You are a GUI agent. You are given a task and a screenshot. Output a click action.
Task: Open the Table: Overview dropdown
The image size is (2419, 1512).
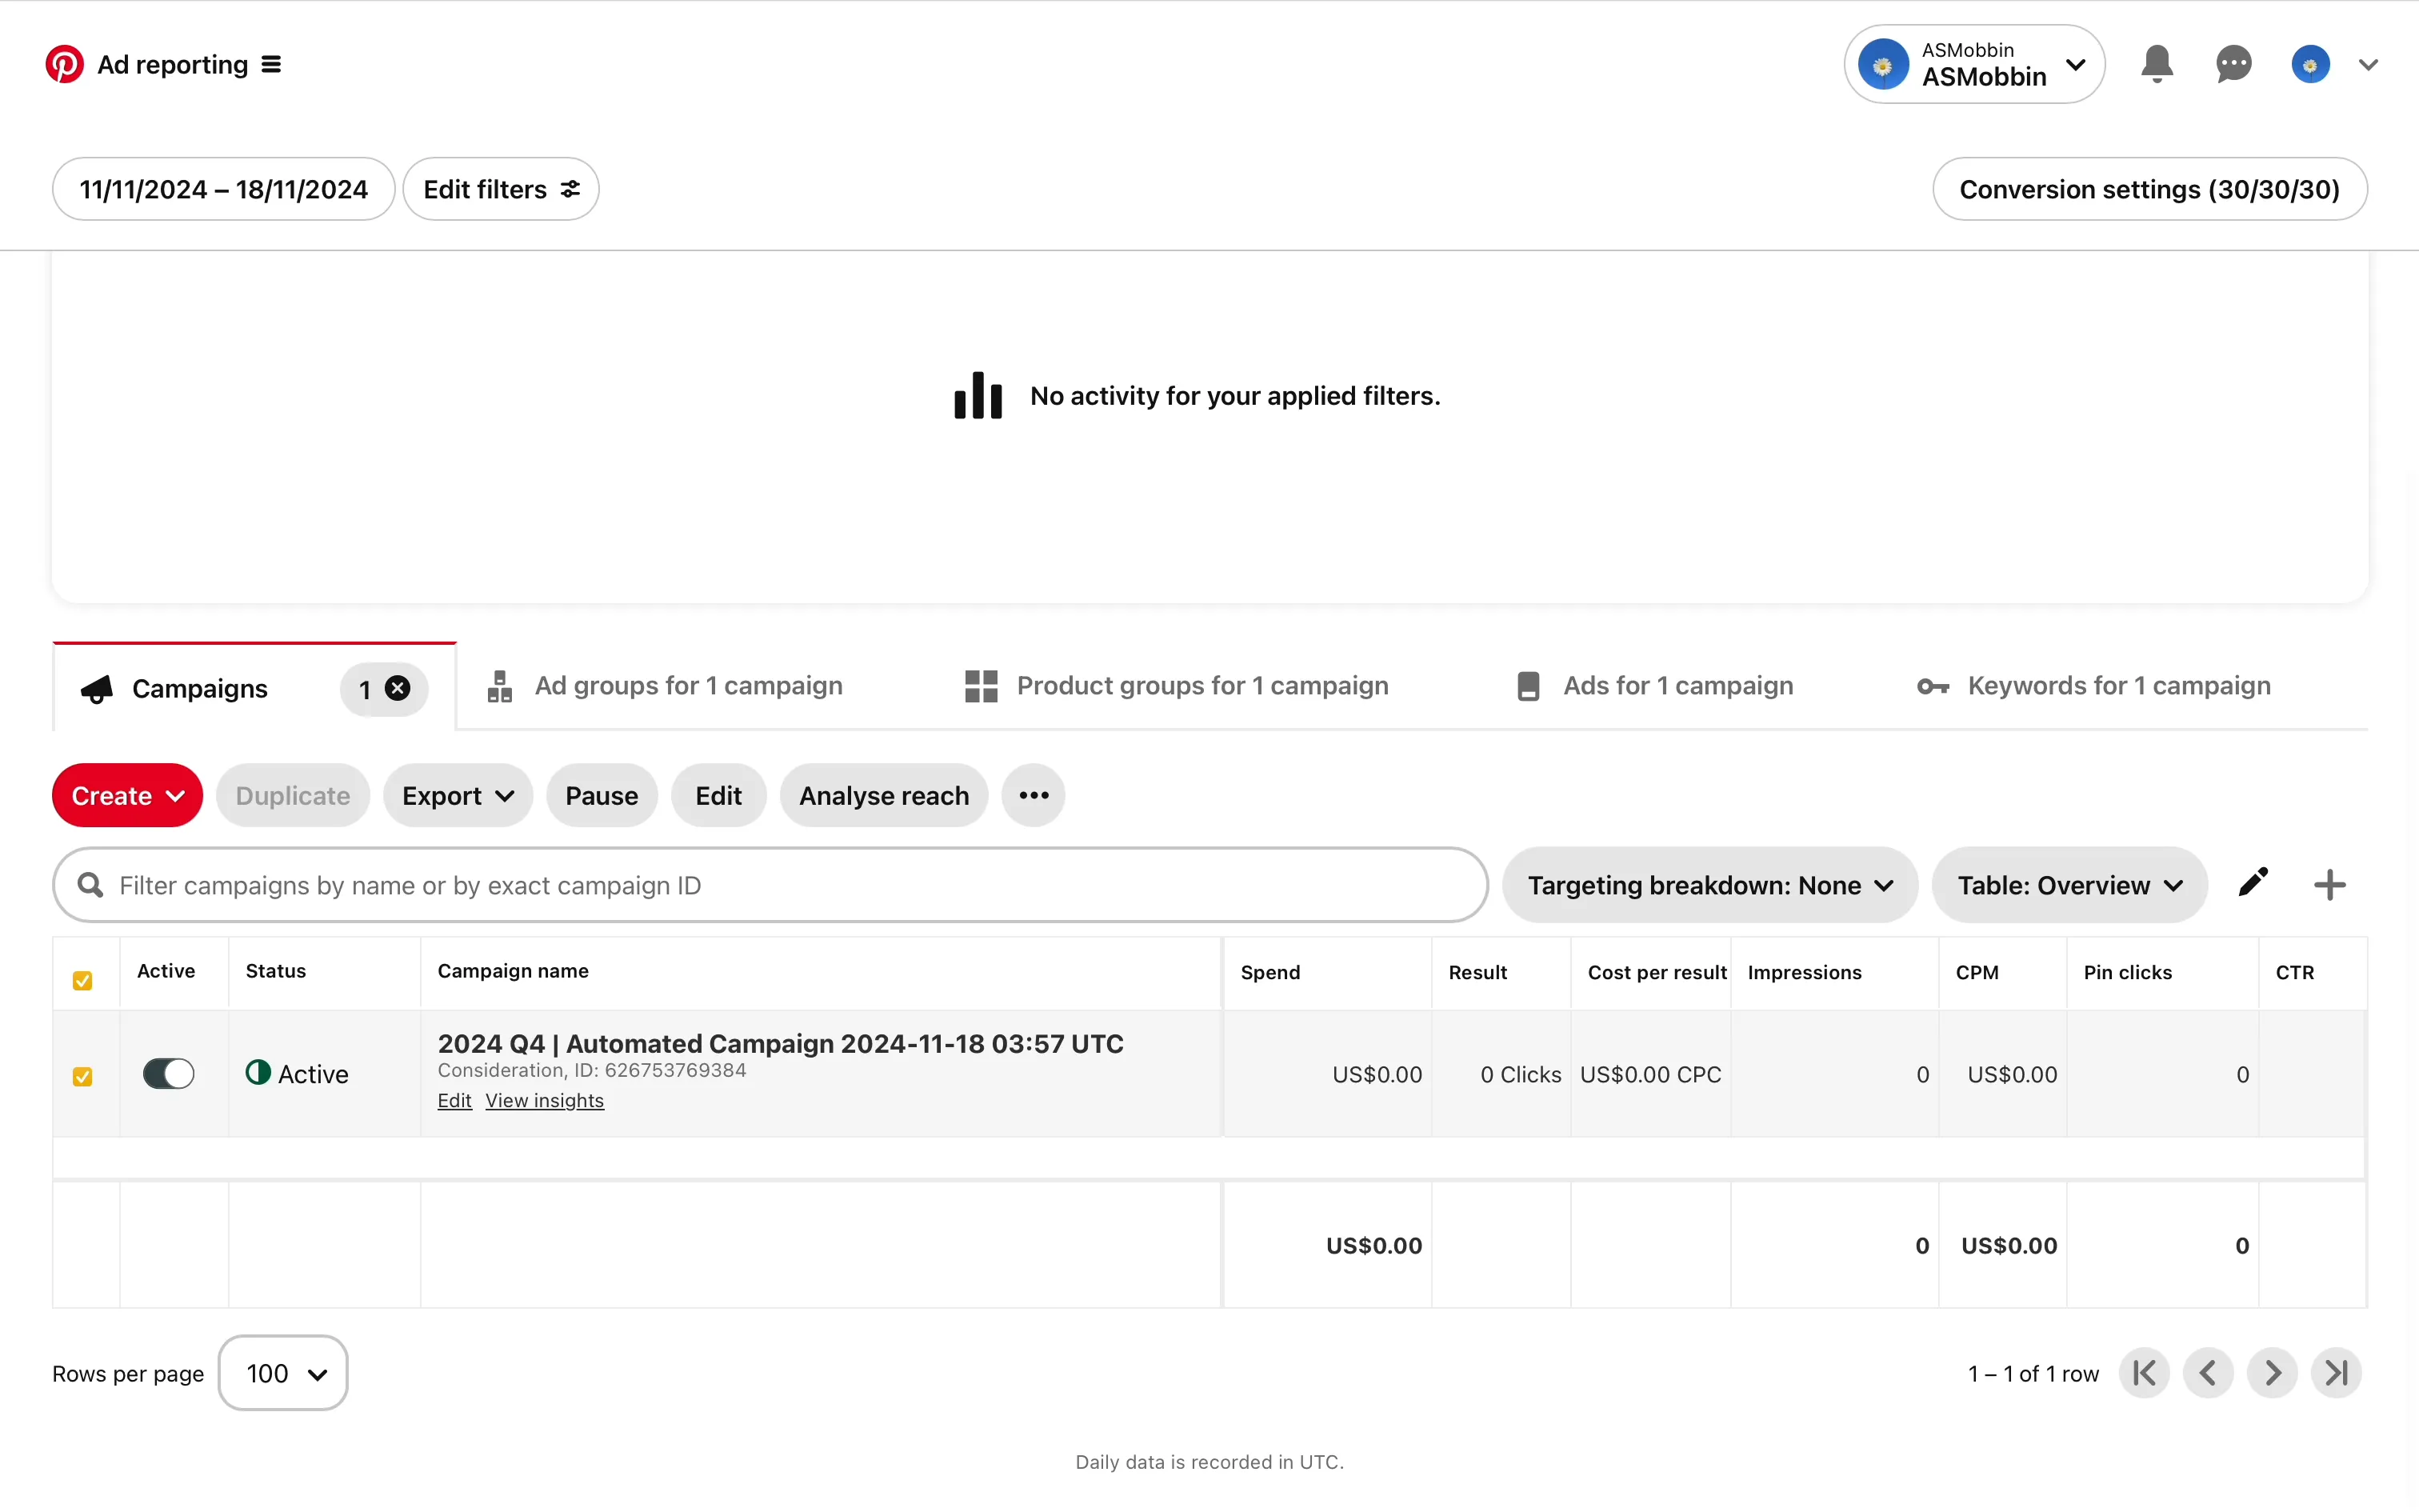pos(2068,885)
